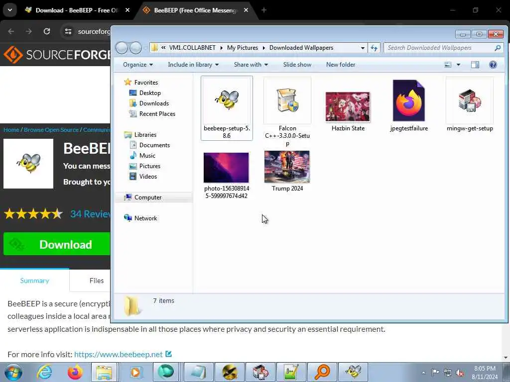Select the Hazbin State wallpaper thumbnail

coord(348,106)
